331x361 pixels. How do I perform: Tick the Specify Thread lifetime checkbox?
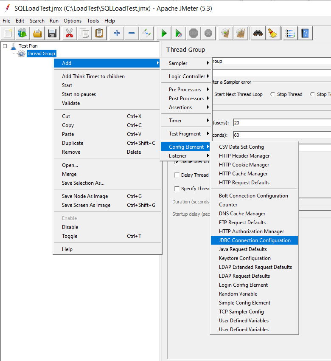[x=177, y=189]
